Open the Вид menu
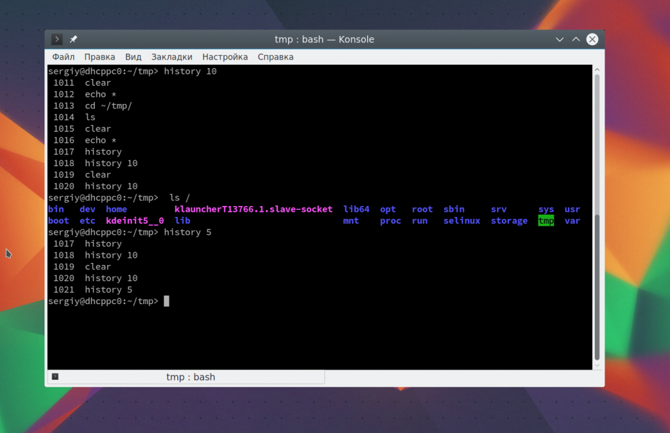670x433 pixels. click(x=133, y=57)
